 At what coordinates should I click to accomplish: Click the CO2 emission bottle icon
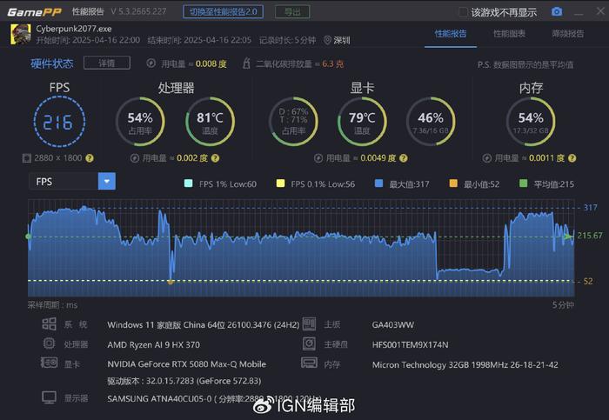(246, 63)
